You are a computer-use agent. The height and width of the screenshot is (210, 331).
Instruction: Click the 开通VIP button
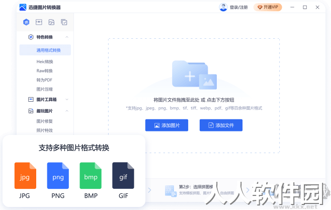[x=268, y=7]
